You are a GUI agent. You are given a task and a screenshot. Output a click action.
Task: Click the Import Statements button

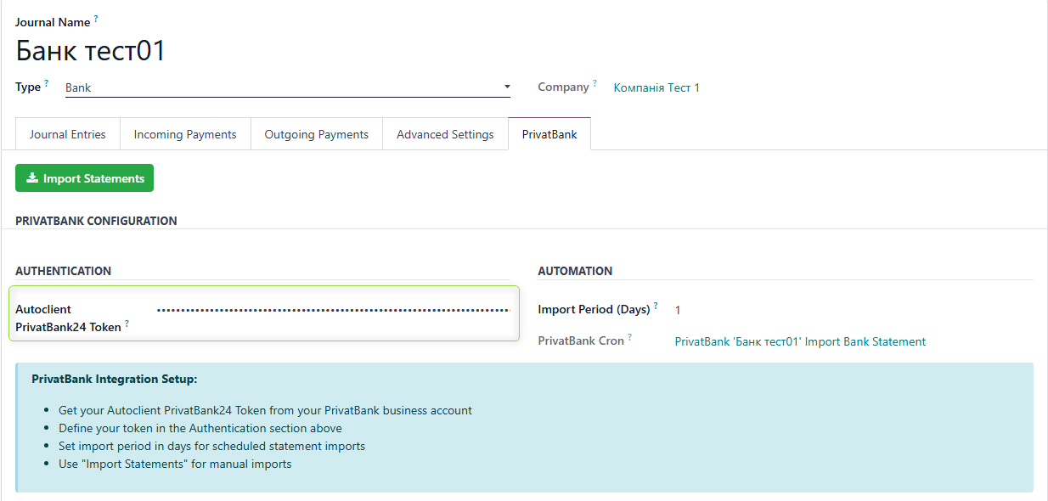(84, 177)
